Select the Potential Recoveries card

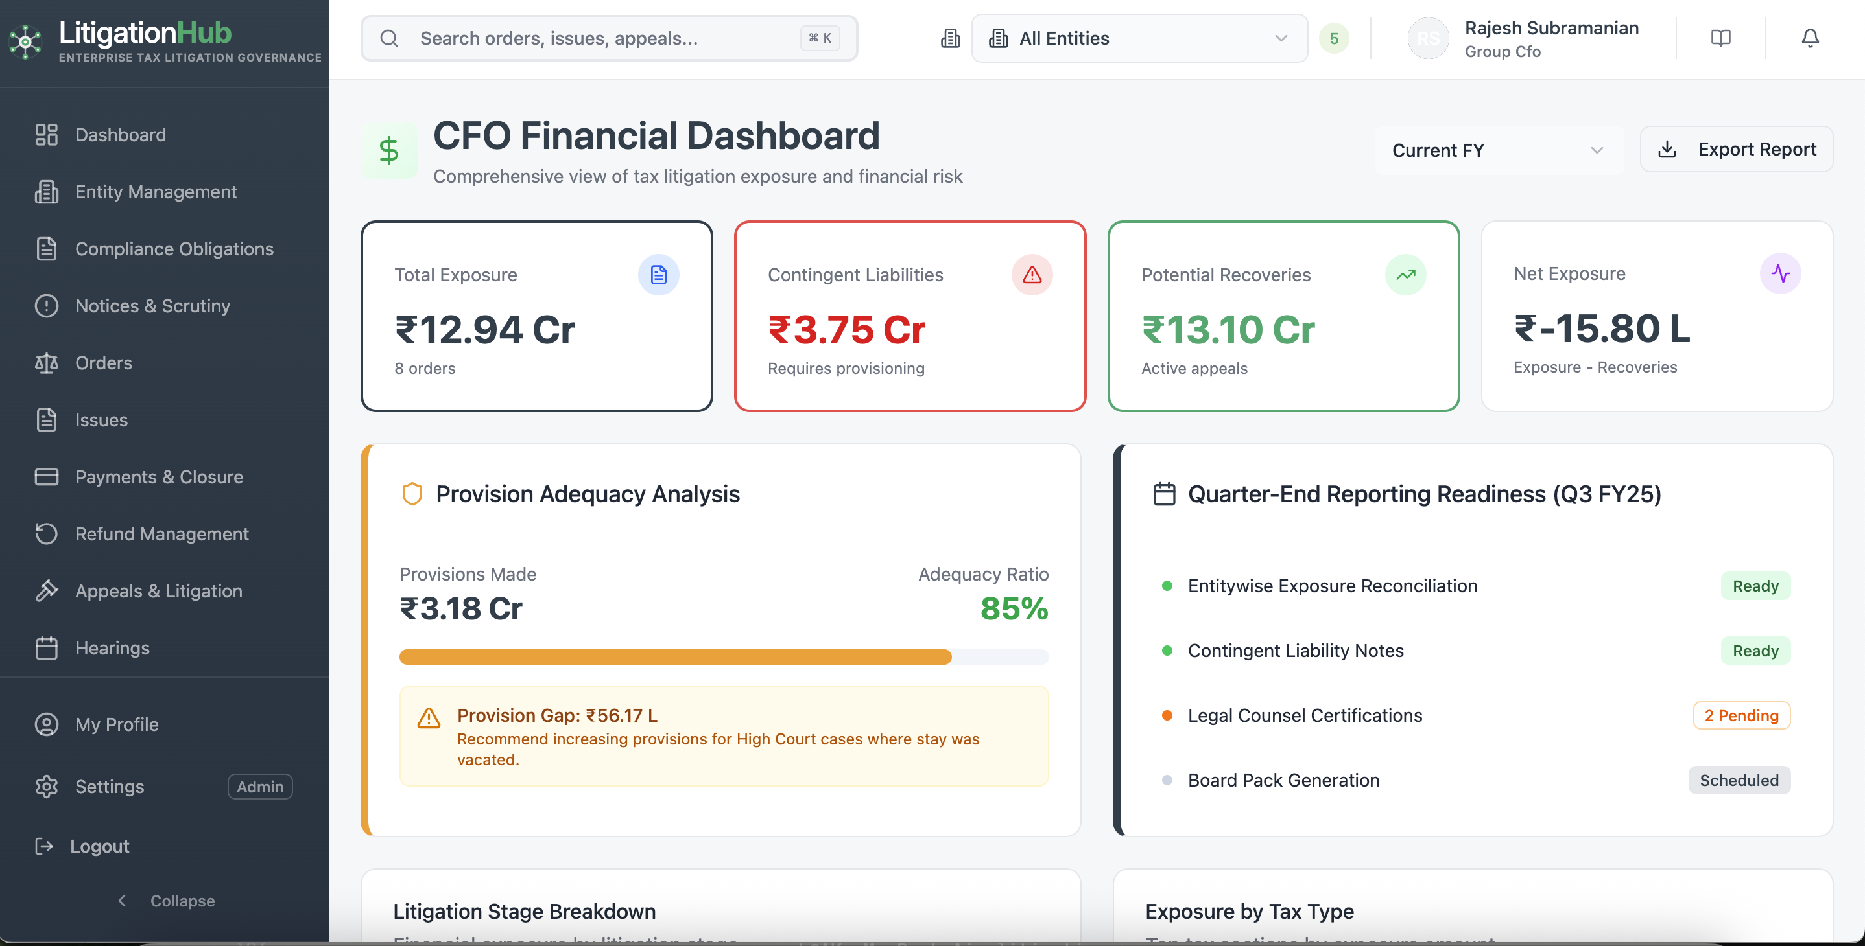pos(1283,316)
